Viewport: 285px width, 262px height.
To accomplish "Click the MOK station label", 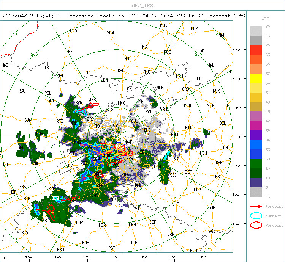I will 163,25.
